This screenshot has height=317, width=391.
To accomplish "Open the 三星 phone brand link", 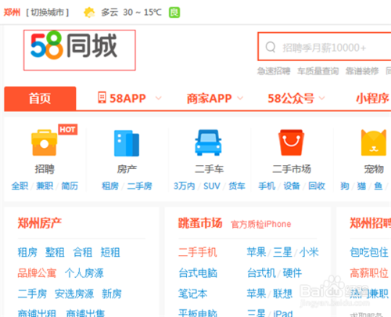I will (282, 252).
